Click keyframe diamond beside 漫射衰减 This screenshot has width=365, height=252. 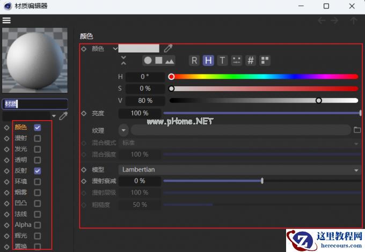[x=84, y=181]
